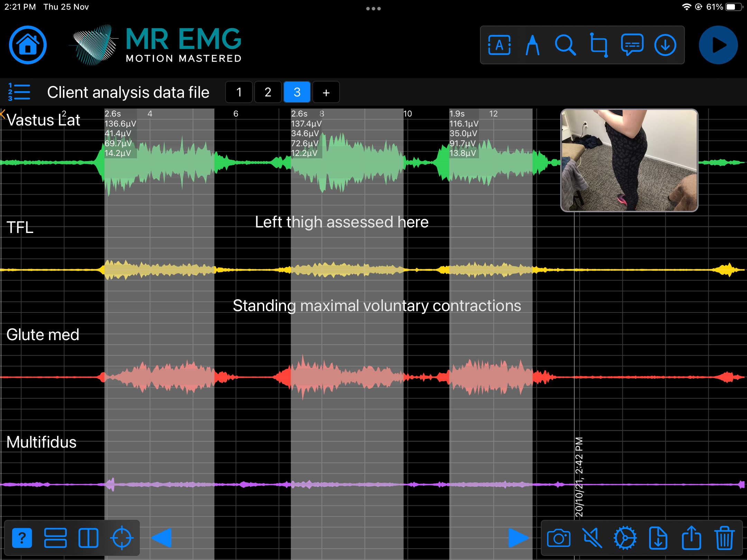The height and width of the screenshot is (560, 747).
Task: Open the magnifier search tool
Action: 565,45
